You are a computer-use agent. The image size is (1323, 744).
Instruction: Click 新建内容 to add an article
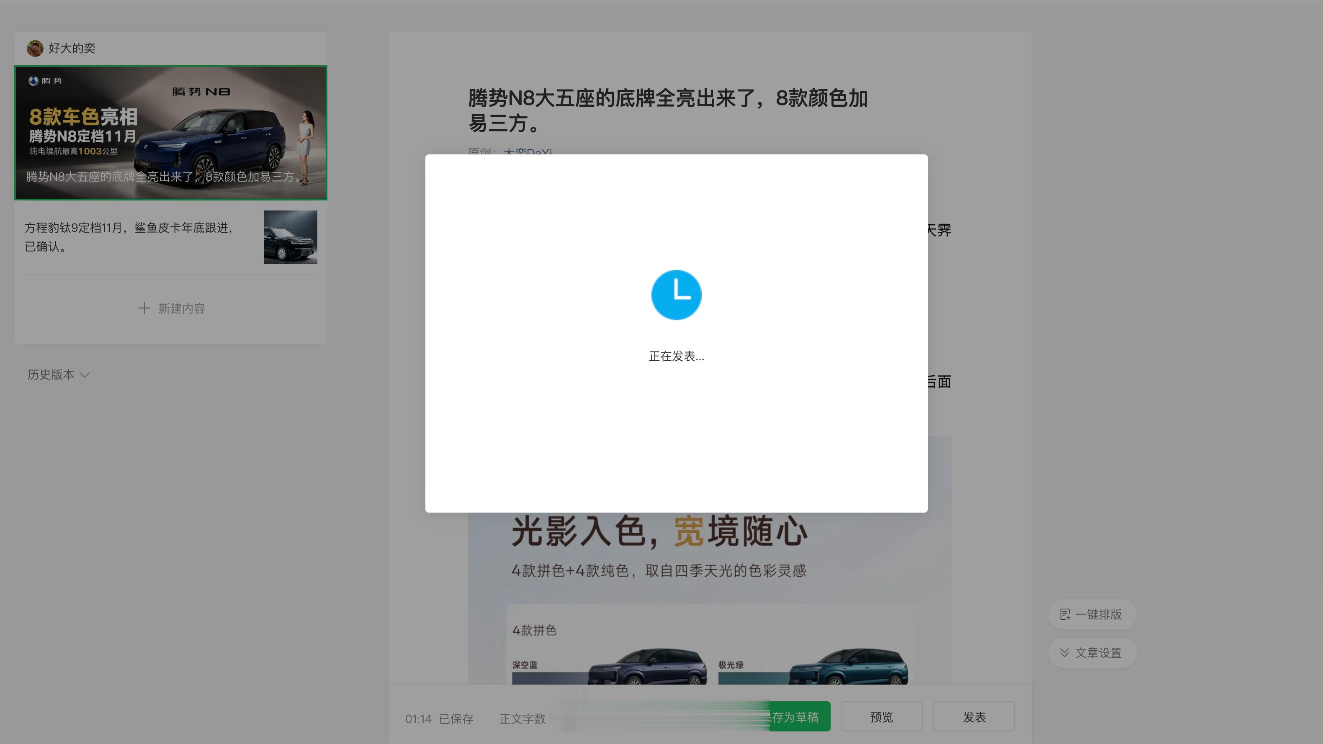point(172,308)
